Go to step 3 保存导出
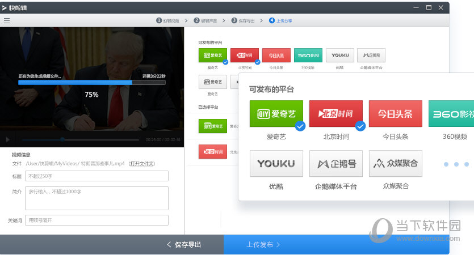Viewport: 474px width, 255px height. 242,20
